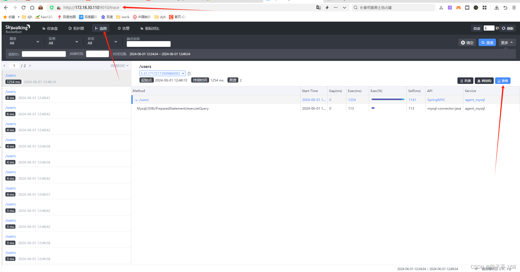Click the page number input showing 1
This screenshot has height=272, width=520.
click(x=14, y=65)
